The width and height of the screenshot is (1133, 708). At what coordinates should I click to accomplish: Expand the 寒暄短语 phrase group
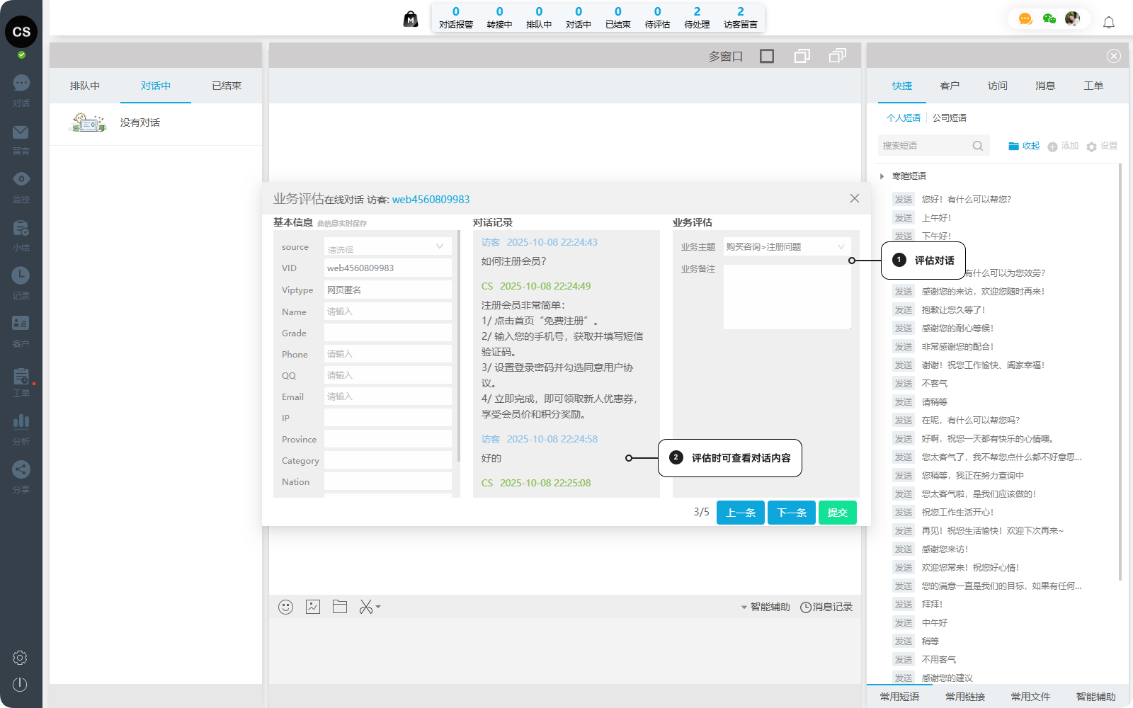point(882,176)
